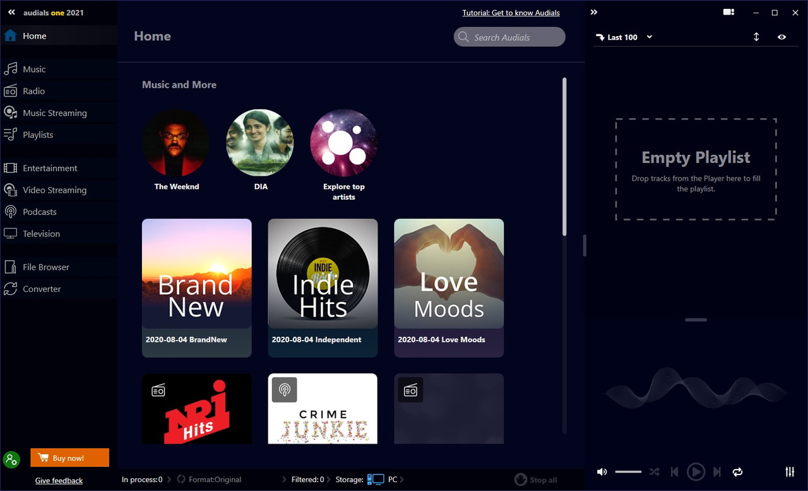This screenshot has height=491, width=808.
Task: Click the radio icon on blank station card
Action: (x=411, y=391)
